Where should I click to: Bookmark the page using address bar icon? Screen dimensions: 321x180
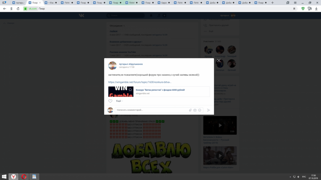(x=294, y=9)
